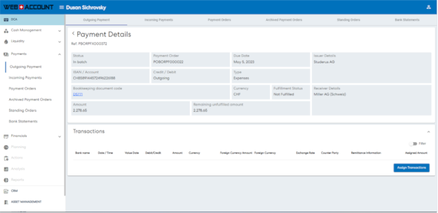This screenshot has width=438, height=213.
Task: Select Archived Payment Orders in the sidebar
Action: click(30, 100)
